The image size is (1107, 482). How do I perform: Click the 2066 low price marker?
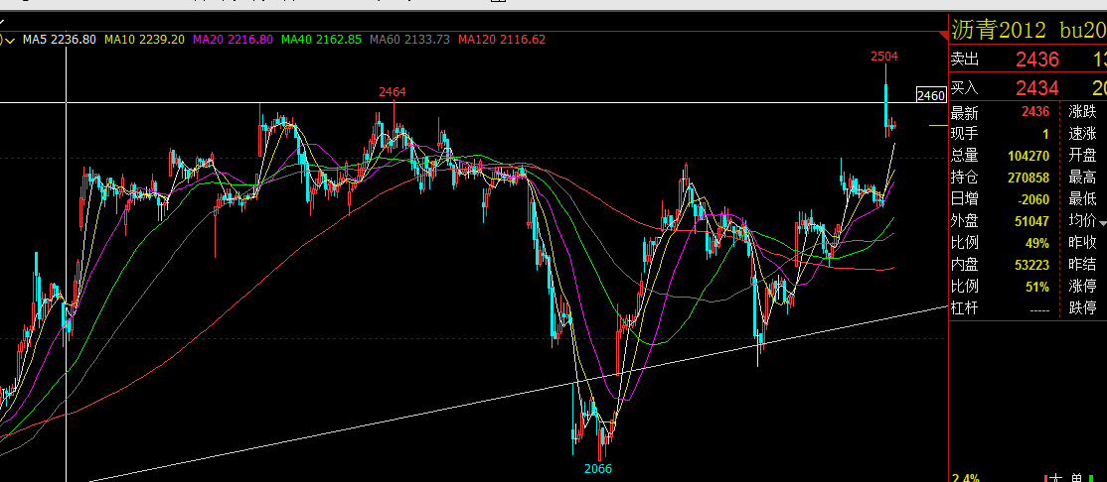598,468
